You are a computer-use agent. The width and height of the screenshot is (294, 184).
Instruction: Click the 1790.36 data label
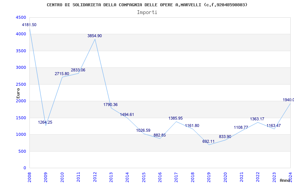(x=111, y=105)
